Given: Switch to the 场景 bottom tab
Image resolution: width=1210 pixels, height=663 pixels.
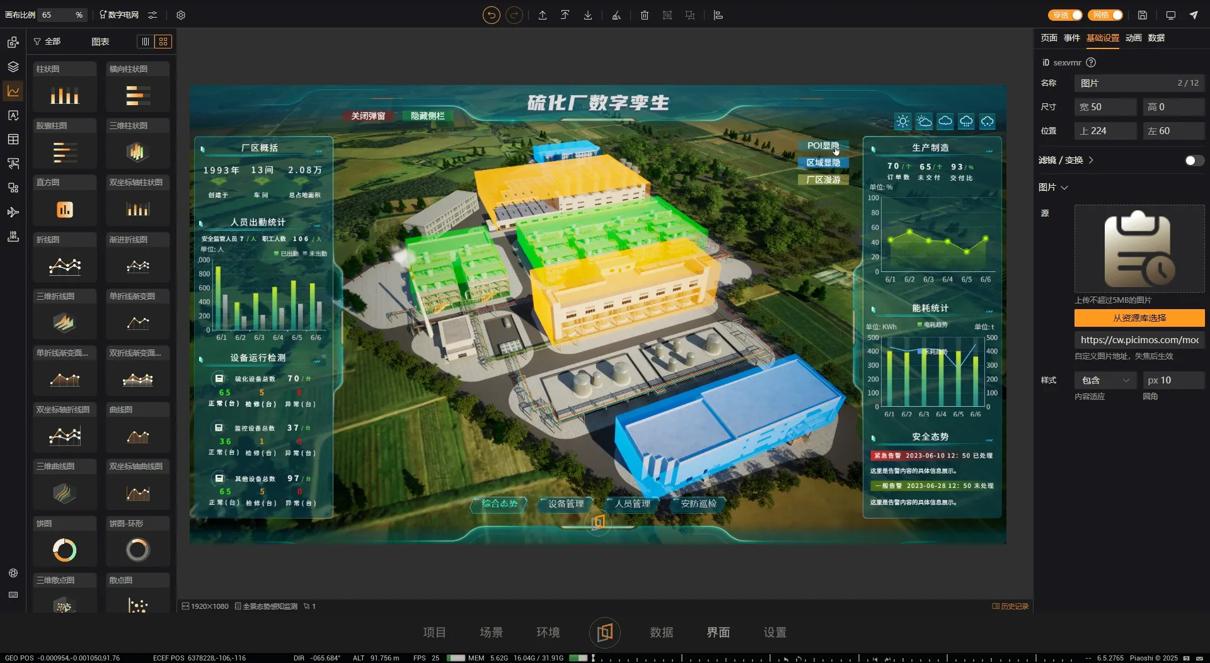Looking at the screenshot, I should (x=491, y=632).
